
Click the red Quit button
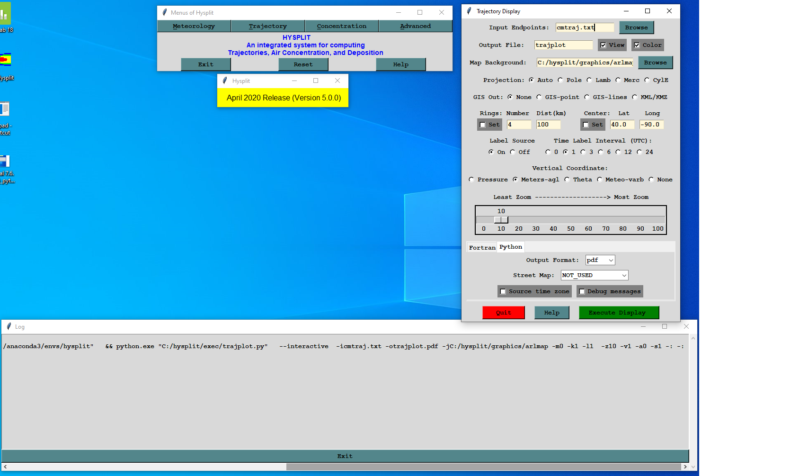point(504,313)
